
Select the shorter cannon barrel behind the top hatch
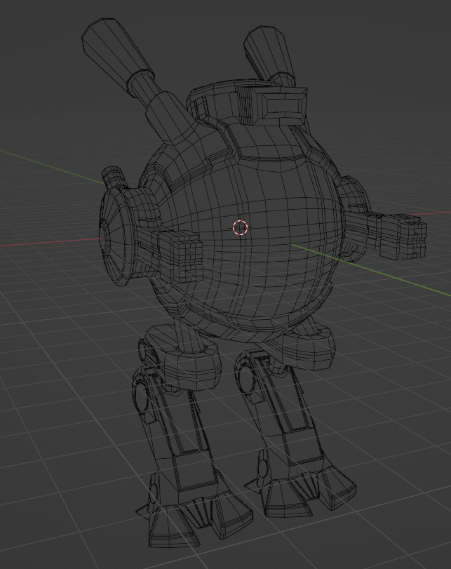coord(270,55)
